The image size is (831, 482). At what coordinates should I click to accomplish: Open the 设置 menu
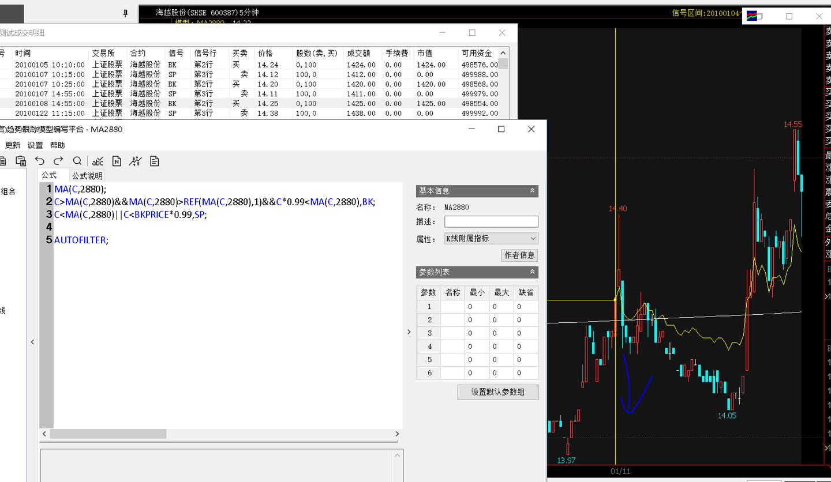pyautogui.click(x=35, y=145)
